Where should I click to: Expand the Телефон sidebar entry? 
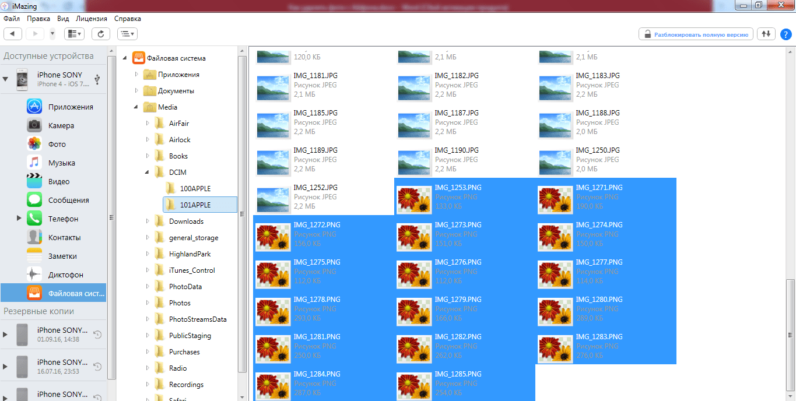(x=19, y=219)
